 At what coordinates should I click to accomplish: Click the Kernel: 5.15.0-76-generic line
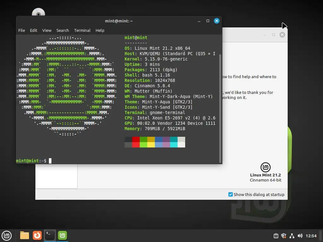tap(156, 59)
